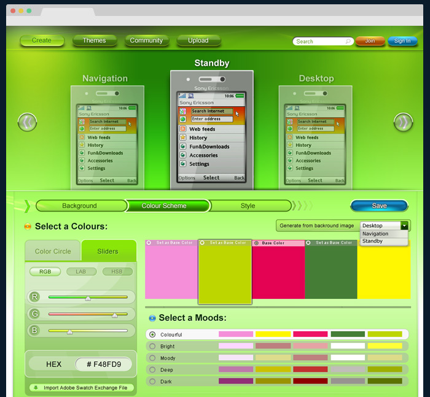Click Generate from backround image label
The image size is (430, 397).
pos(317,226)
